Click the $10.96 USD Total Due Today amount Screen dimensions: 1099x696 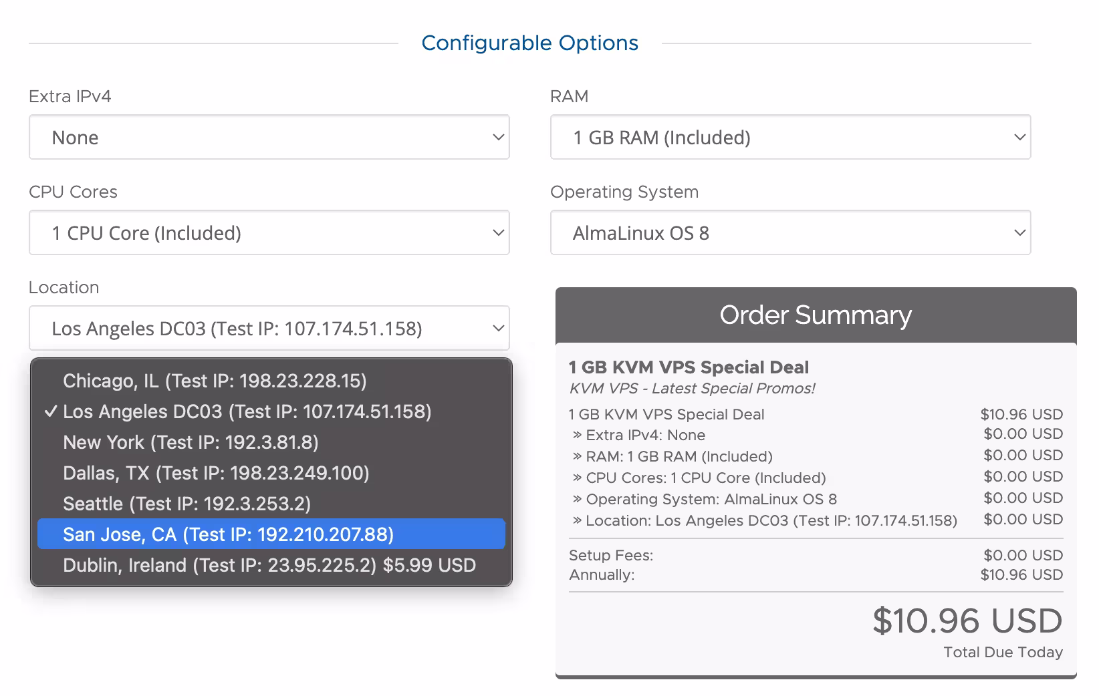pos(967,621)
